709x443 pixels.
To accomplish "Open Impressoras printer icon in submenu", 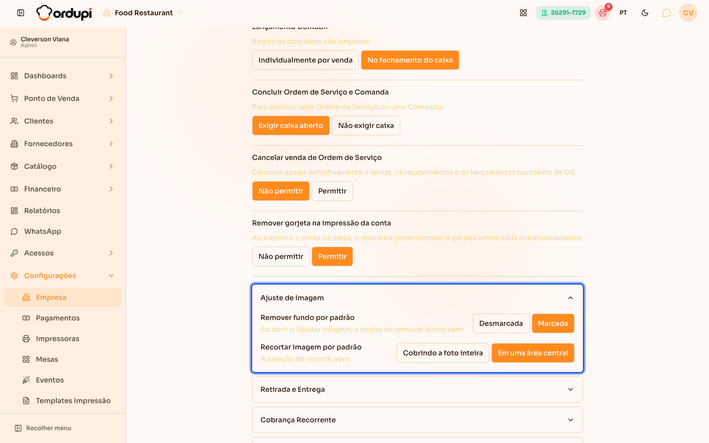I will 26,339.
